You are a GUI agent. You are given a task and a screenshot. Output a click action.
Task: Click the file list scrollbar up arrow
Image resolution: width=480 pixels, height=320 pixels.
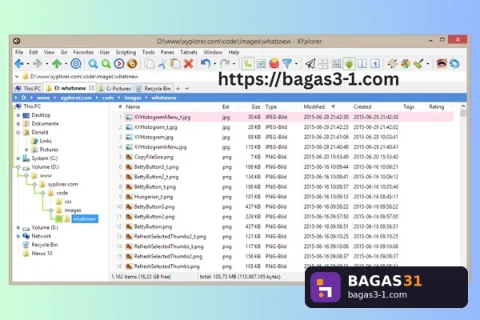(x=463, y=106)
